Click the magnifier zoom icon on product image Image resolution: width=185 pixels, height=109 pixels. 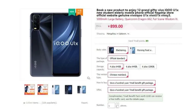click(x=88, y=78)
